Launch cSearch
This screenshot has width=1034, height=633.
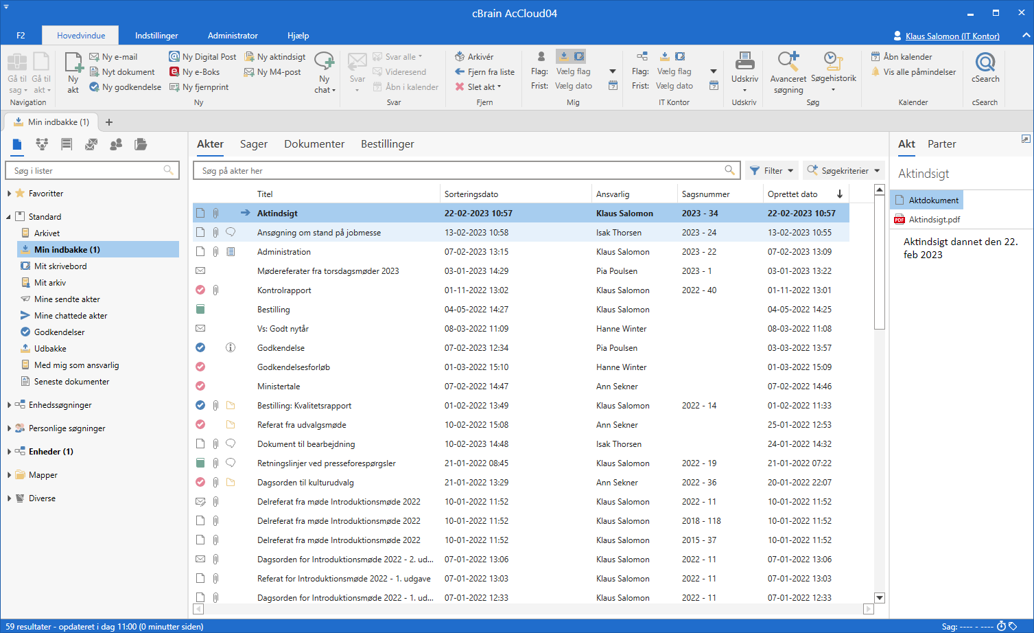point(985,69)
